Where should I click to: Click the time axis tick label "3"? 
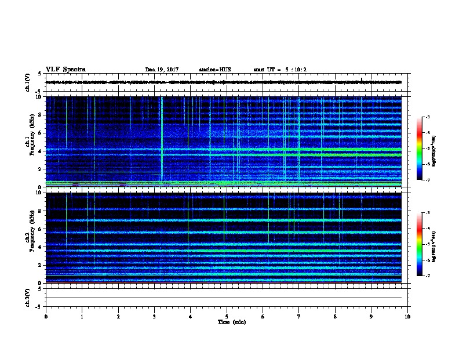point(154,317)
